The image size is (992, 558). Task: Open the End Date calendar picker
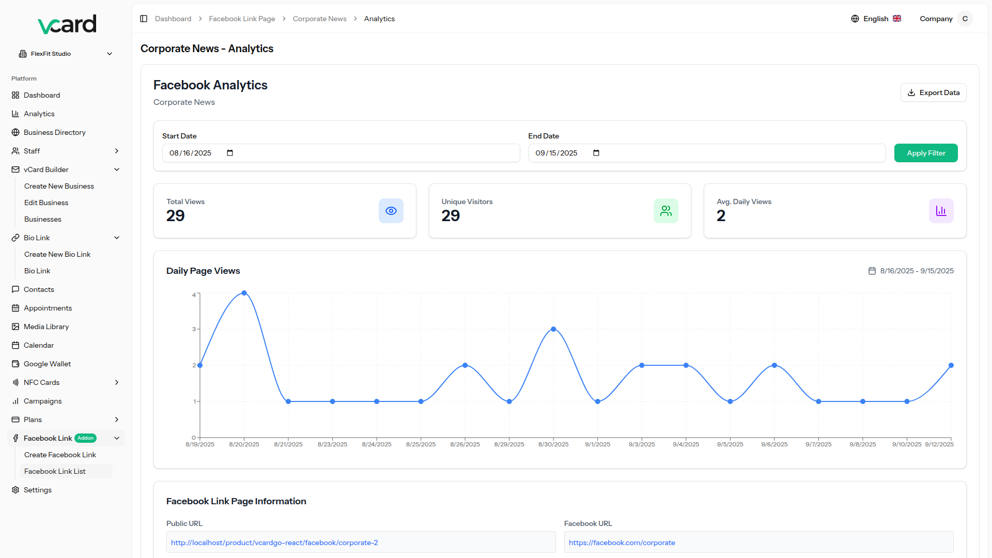(x=596, y=153)
